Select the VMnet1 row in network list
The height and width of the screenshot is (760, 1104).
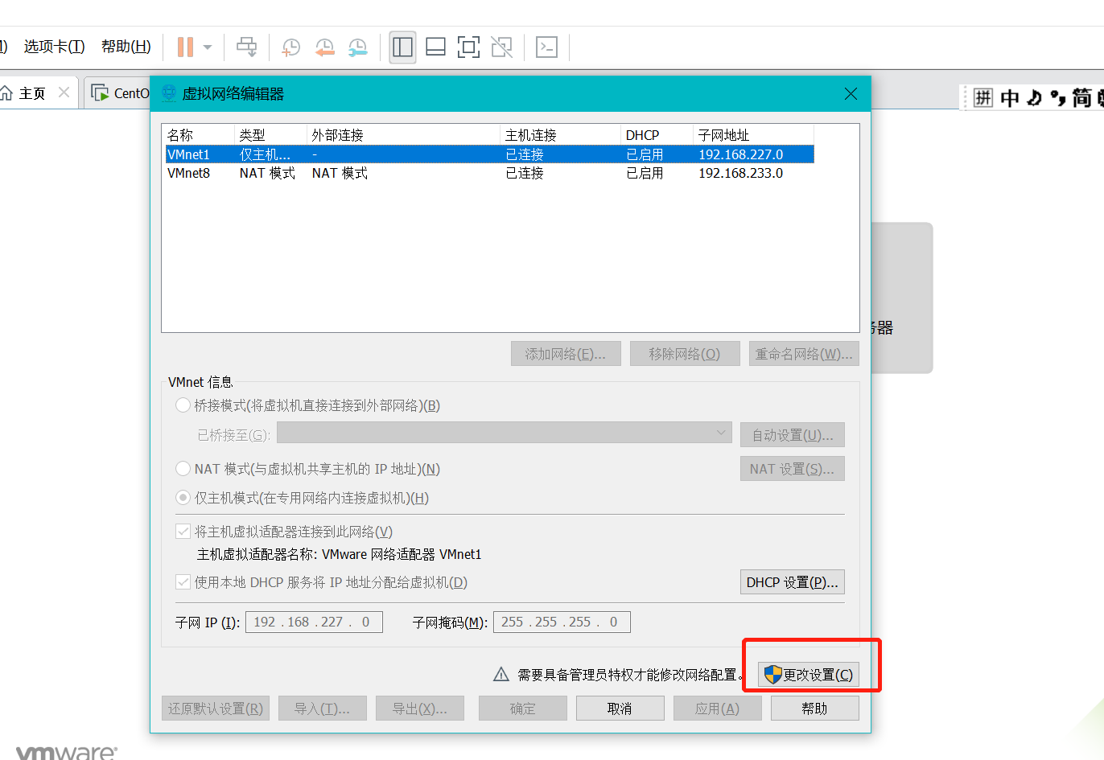(490, 154)
